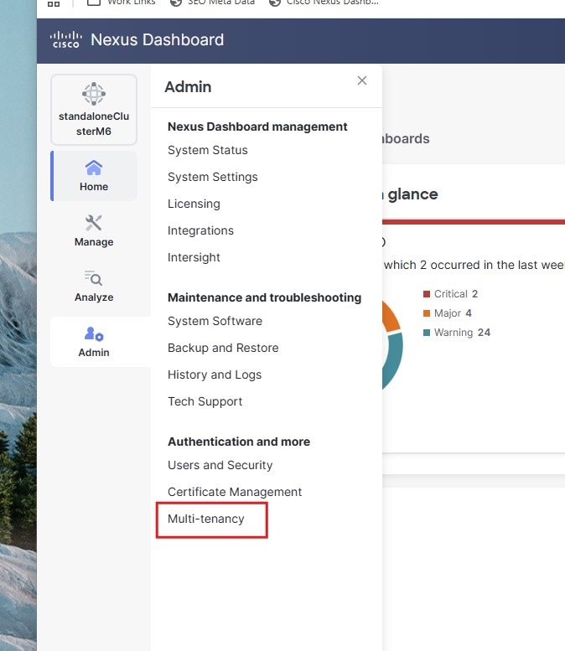
Task: Click the Maintenance and troubleshooting heading
Action: click(265, 297)
